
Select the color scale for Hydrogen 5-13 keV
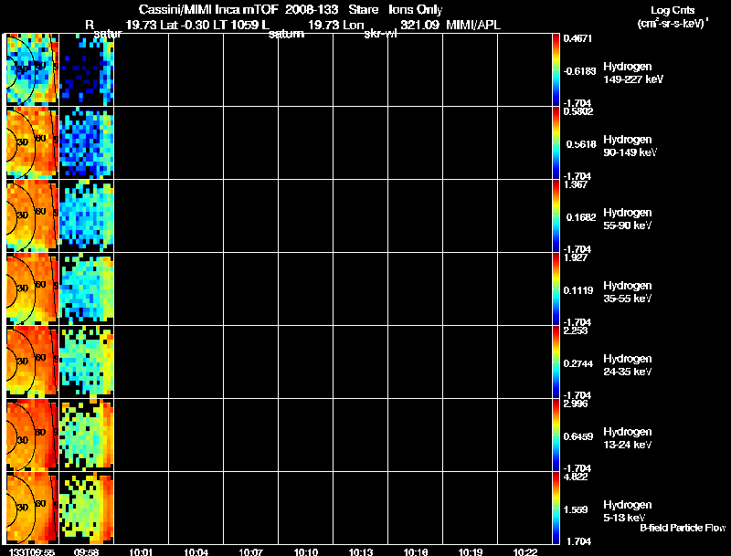point(556,508)
